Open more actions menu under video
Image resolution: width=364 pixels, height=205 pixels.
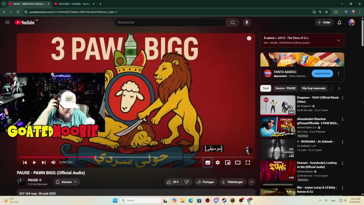point(251,182)
